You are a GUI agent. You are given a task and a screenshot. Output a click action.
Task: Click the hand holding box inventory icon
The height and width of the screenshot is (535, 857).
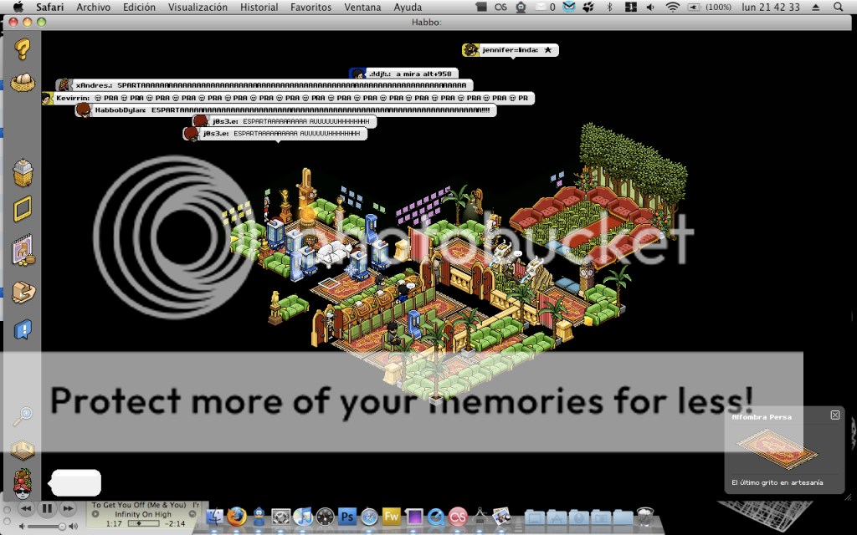(23, 292)
